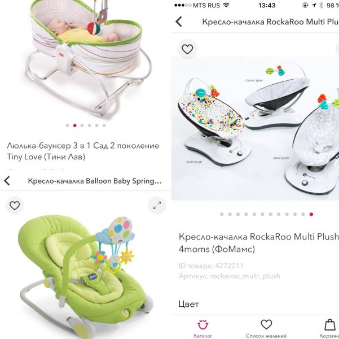Tap the Каталог smiley icon
Image resolution: width=339 pixels, height=339 pixels.
coord(203,324)
